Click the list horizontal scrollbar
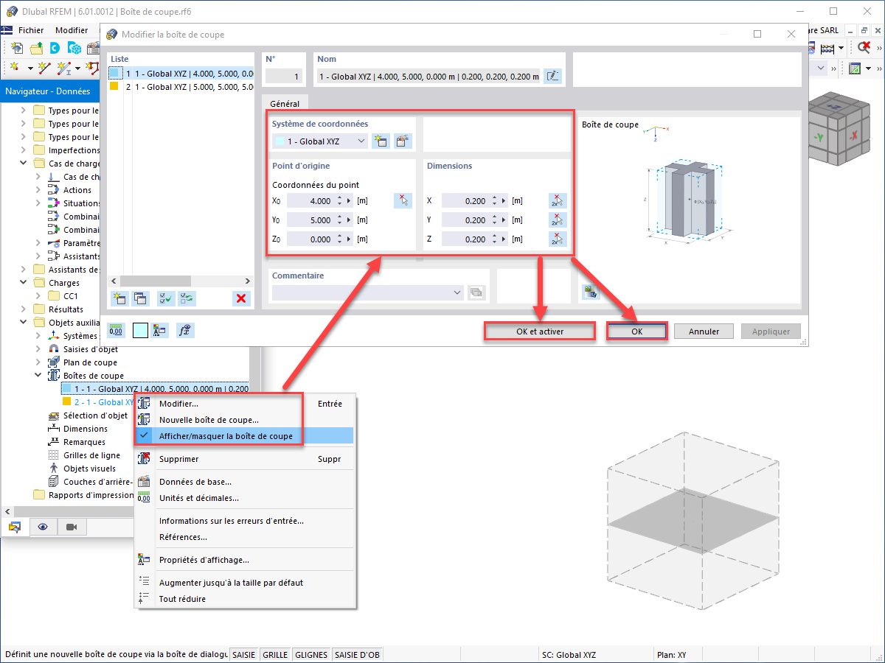This screenshot has width=885, height=663. (181, 281)
